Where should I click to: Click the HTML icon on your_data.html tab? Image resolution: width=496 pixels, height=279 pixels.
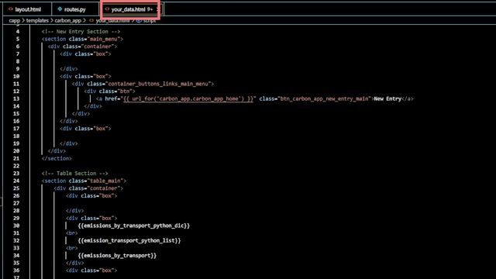[x=107, y=9]
